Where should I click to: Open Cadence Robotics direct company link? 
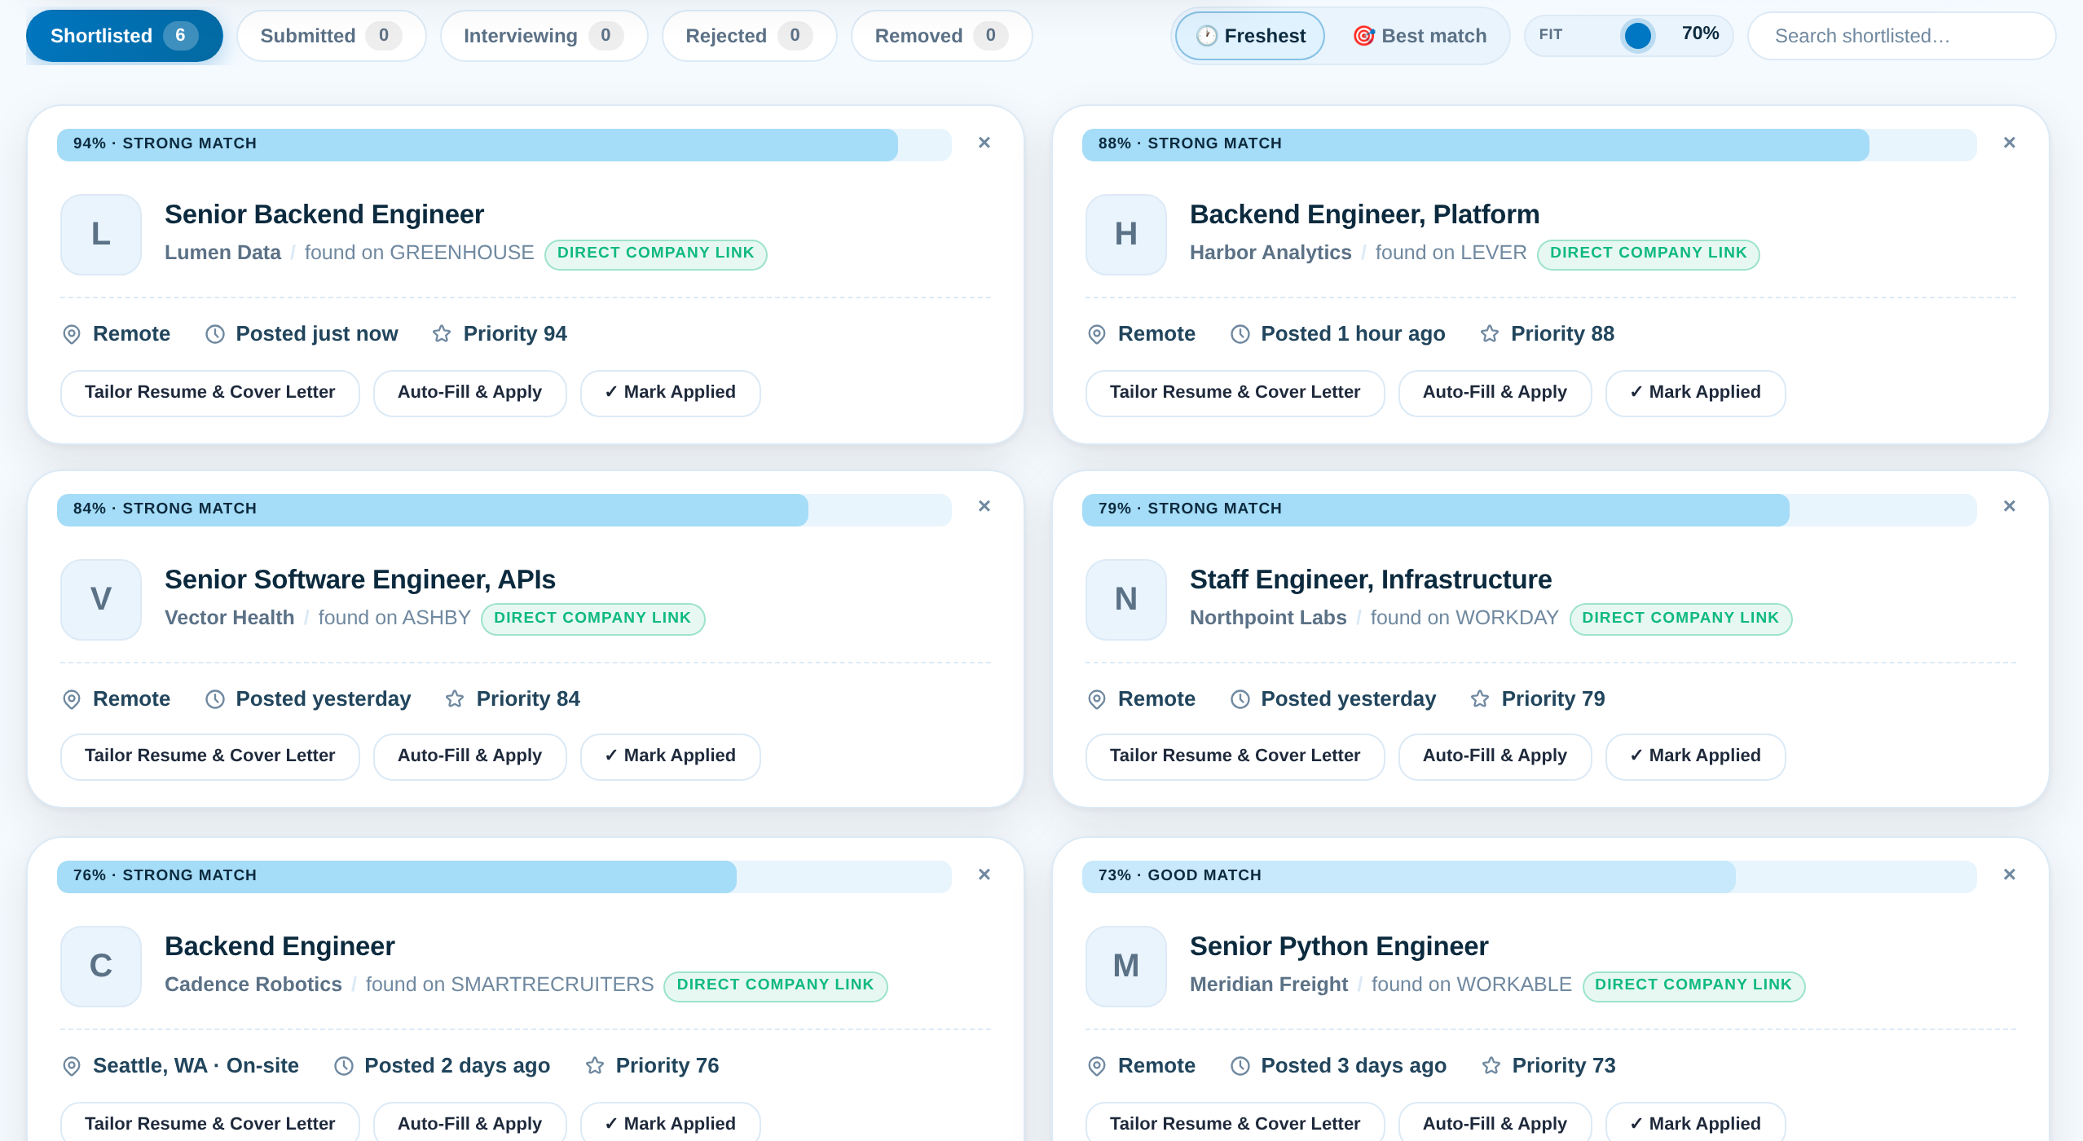(x=776, y=985)
